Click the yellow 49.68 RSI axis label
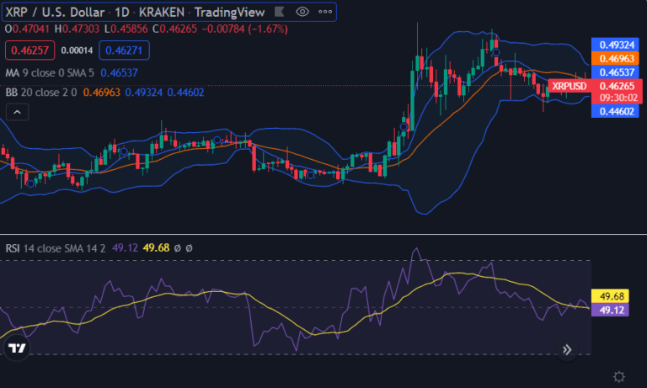 click(610, 296)
